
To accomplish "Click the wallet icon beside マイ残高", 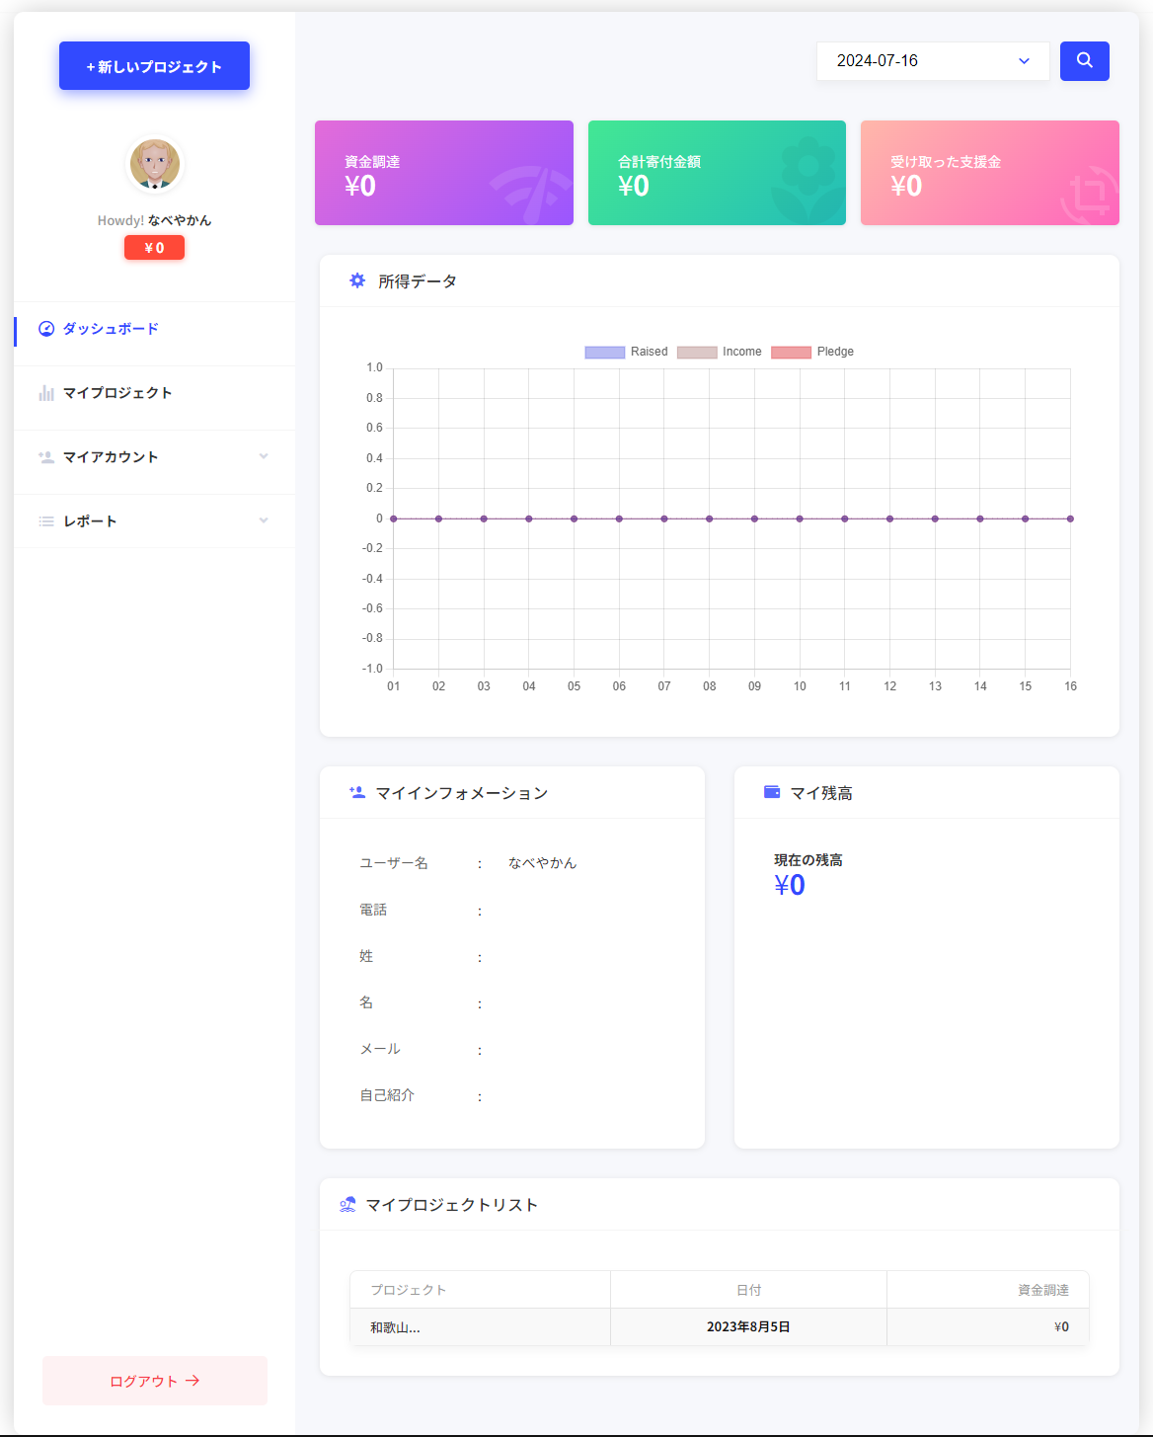I will tap(772, 792).
